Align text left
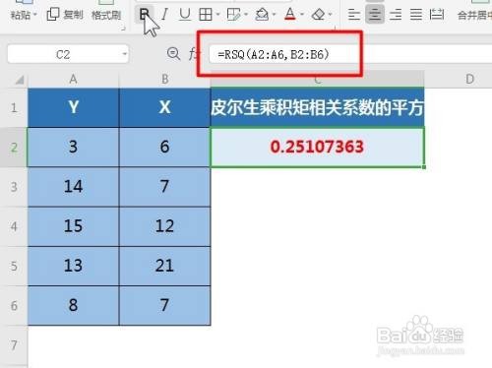 point(354,15)
